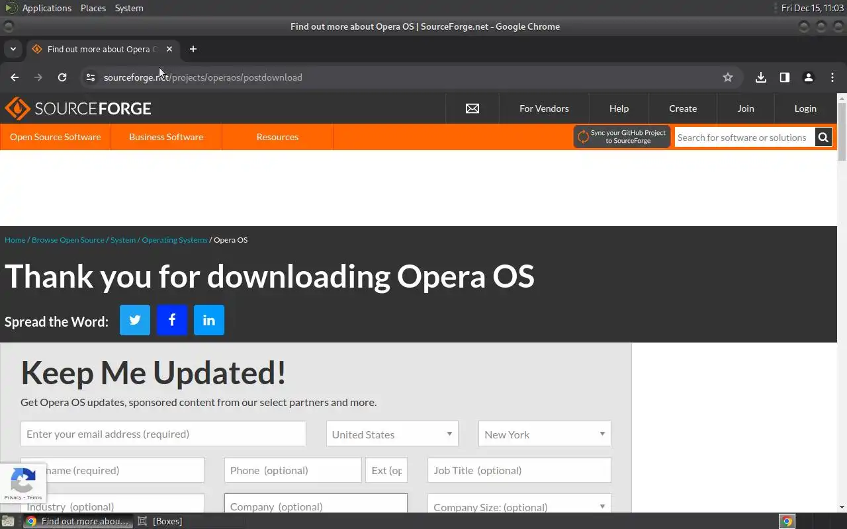Image resolution: width=847 pixels, height=529 pixels.
Task: Open Open Source Software menu
Action: pyautogui.click(x=56, y=137)
